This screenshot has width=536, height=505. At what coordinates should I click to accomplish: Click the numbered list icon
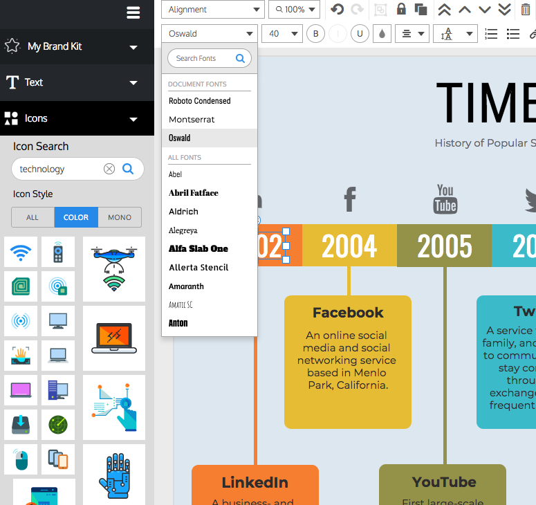pyautogui.click(x=491, y=34)
